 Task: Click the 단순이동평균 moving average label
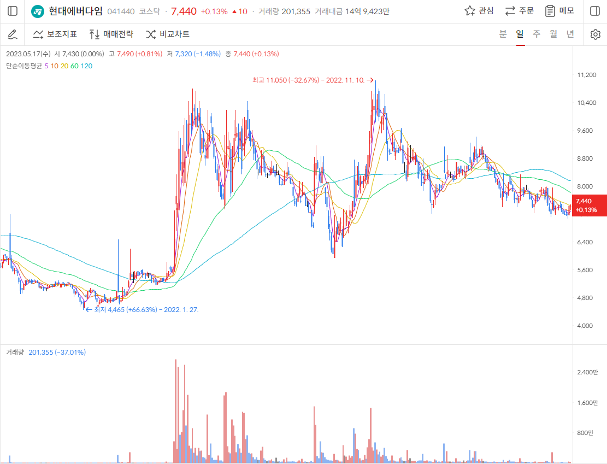click(24, 66)
